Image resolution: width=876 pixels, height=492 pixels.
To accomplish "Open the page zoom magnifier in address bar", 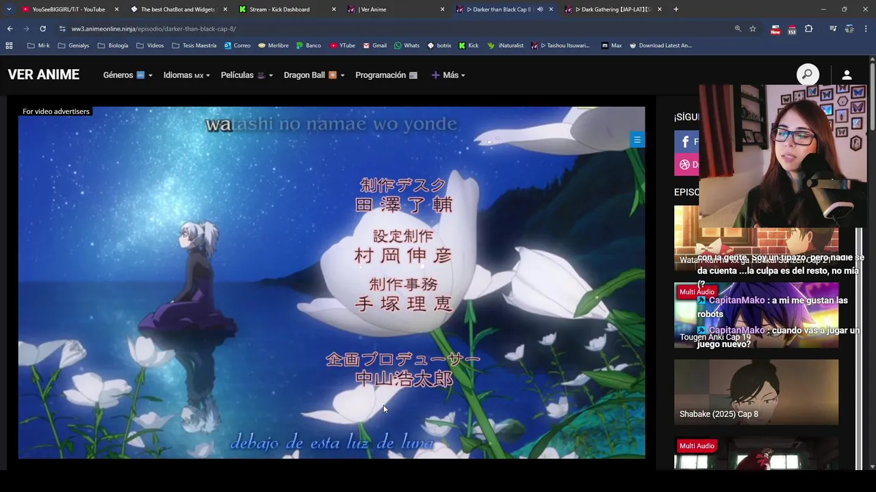I will (738, 29).
